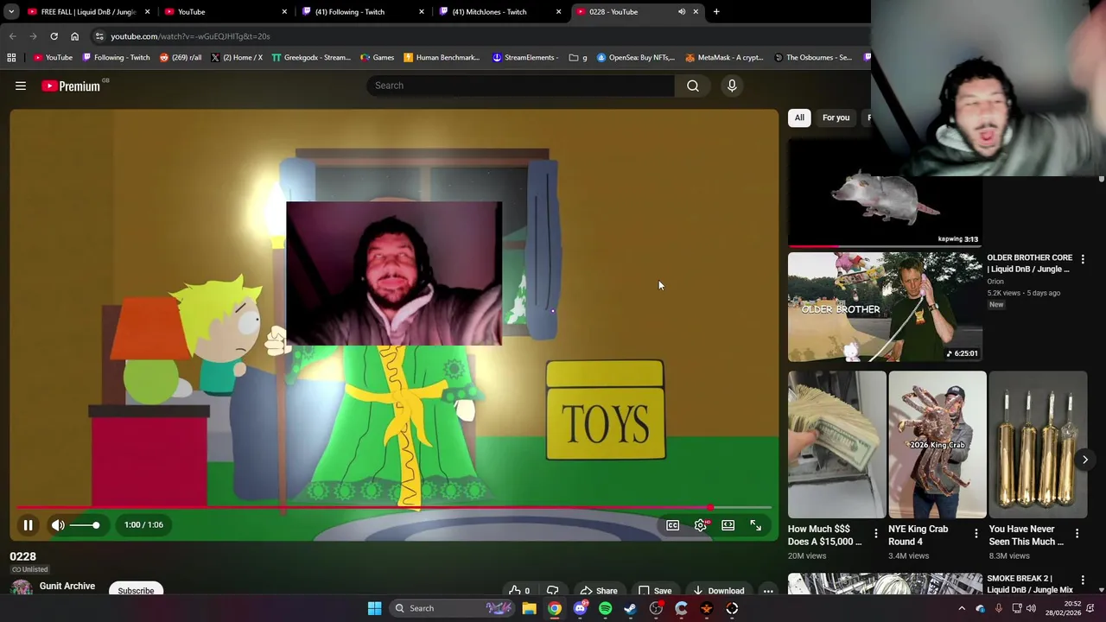The width and height of the screenshot is (1106, 622).
Task: Open the player settings gear
Action: 701,524
